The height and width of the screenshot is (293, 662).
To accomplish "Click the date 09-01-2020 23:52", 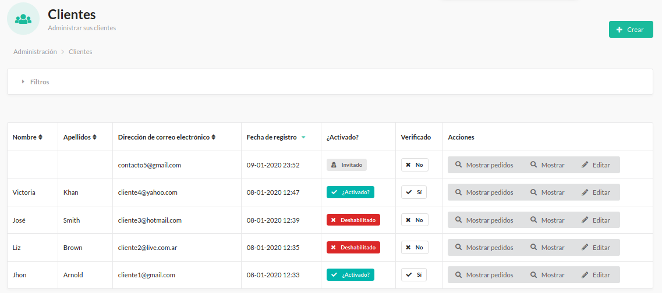I will click(273, 165).
